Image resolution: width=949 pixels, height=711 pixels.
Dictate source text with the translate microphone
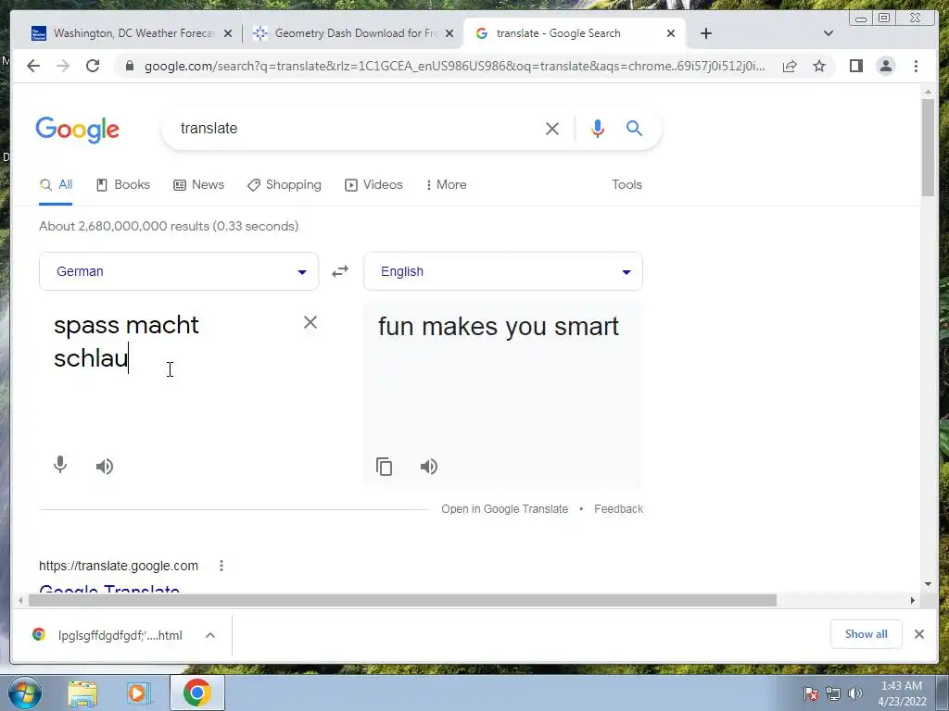[60, 465]
